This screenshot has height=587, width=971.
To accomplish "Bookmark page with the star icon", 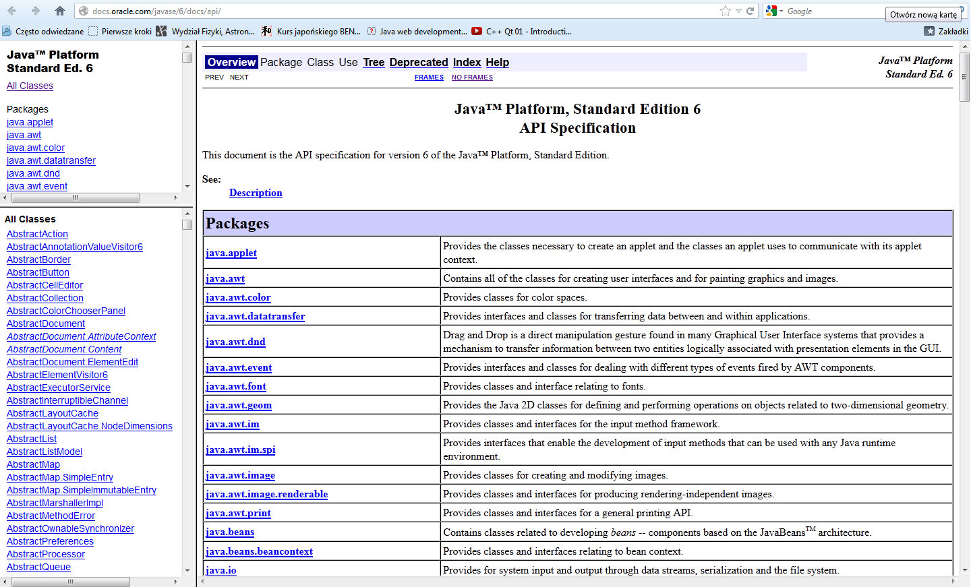I will coord(726,11).
